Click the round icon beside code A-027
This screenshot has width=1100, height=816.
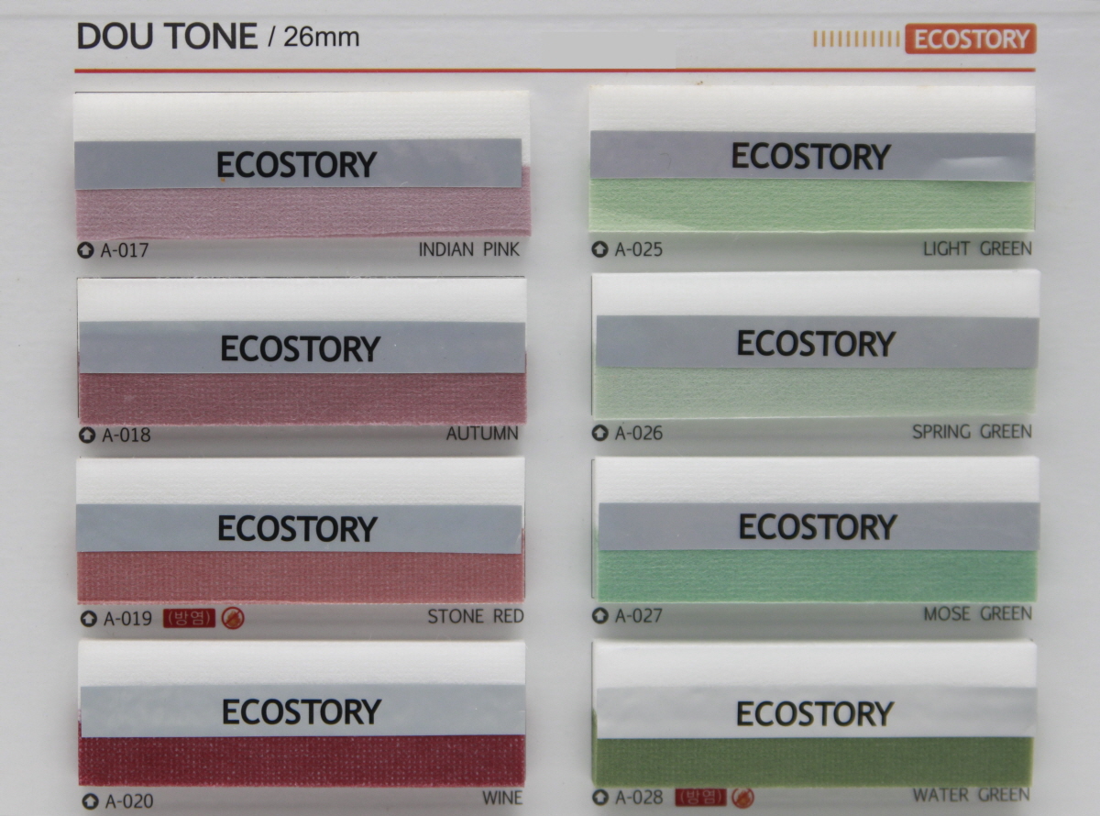(x=599, y=615)
